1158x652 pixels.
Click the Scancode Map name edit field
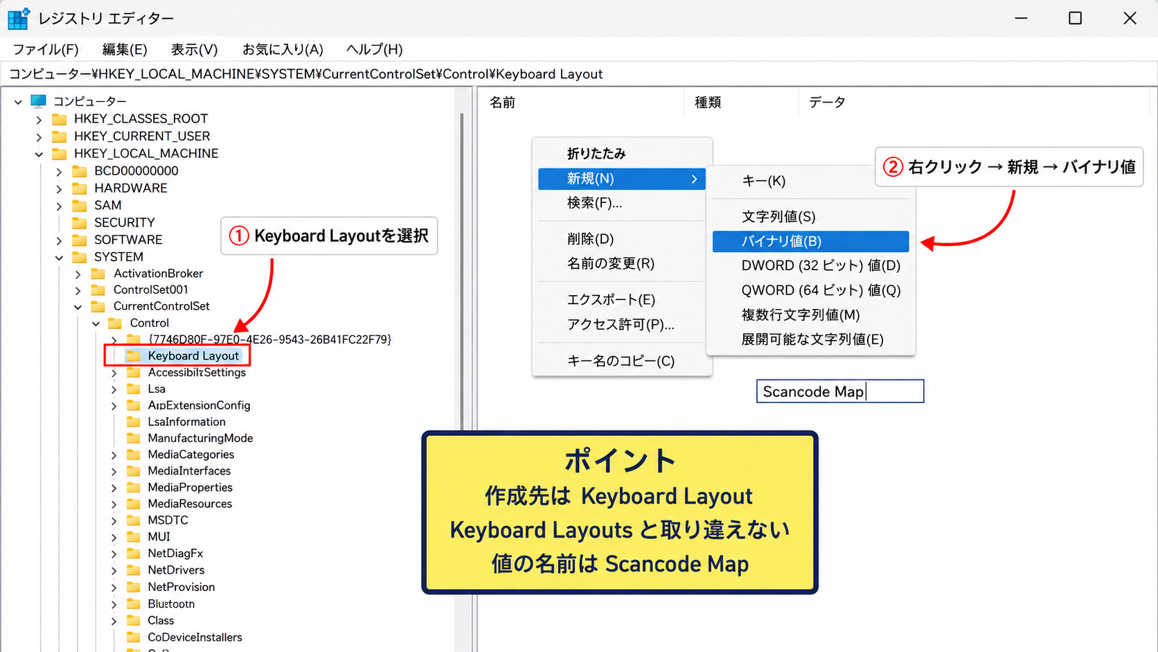point(840,391)
